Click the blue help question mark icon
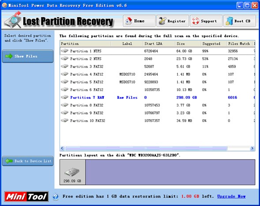Viewport: 260px width, 206px height. [56, 197]
